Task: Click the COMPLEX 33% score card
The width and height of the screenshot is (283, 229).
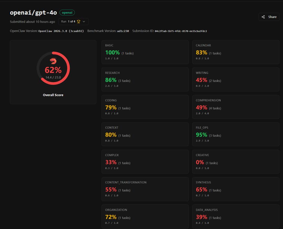Action: [x=145, y=162]
